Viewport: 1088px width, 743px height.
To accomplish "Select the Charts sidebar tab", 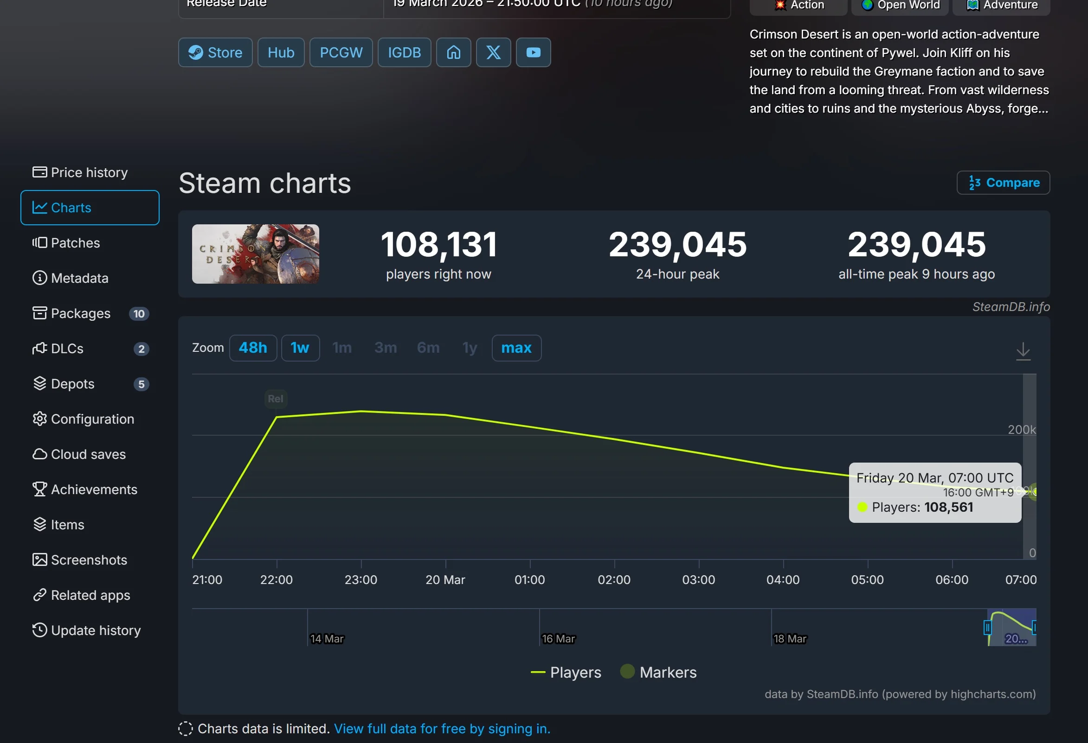I will point(90,208).
